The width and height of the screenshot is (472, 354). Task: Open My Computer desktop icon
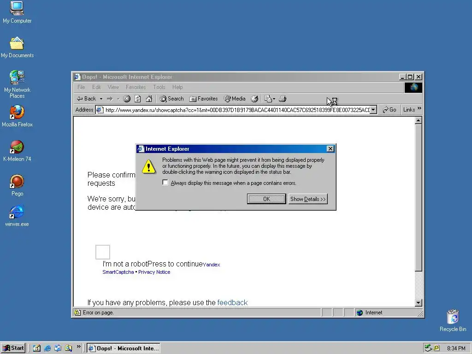click(17, 12)
